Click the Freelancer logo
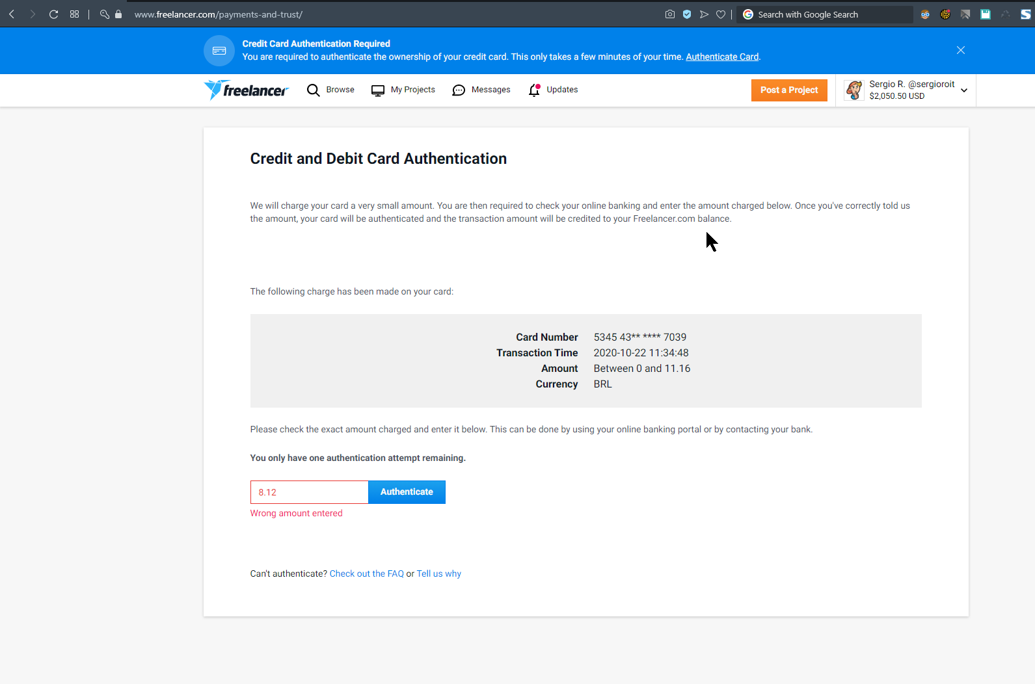The image size is (1035, 684). point(246,90)
